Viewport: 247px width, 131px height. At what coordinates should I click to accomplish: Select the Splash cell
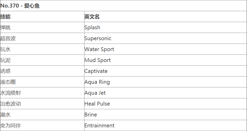92,27
